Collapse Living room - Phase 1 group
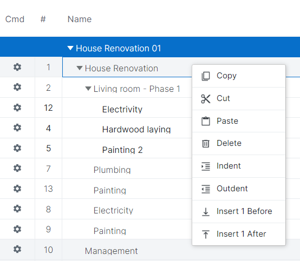Screen dimensions: 300x261 coord(88,89)
